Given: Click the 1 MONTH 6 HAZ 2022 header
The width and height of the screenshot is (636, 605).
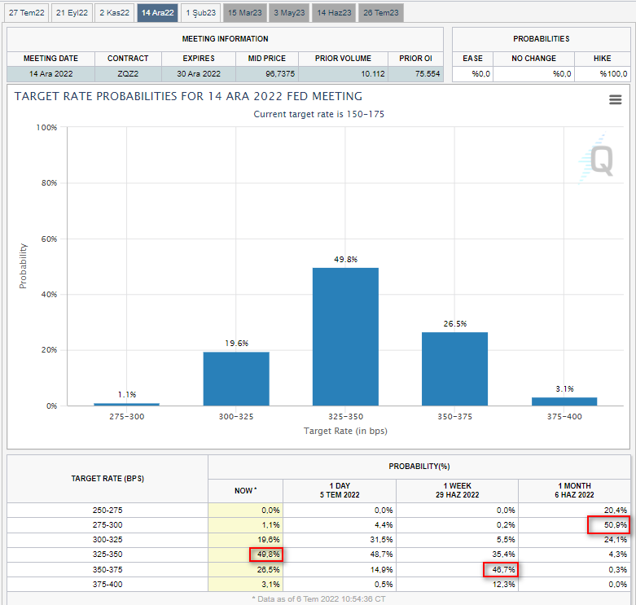Looking at the screenshot, I should tap(574, 490).
